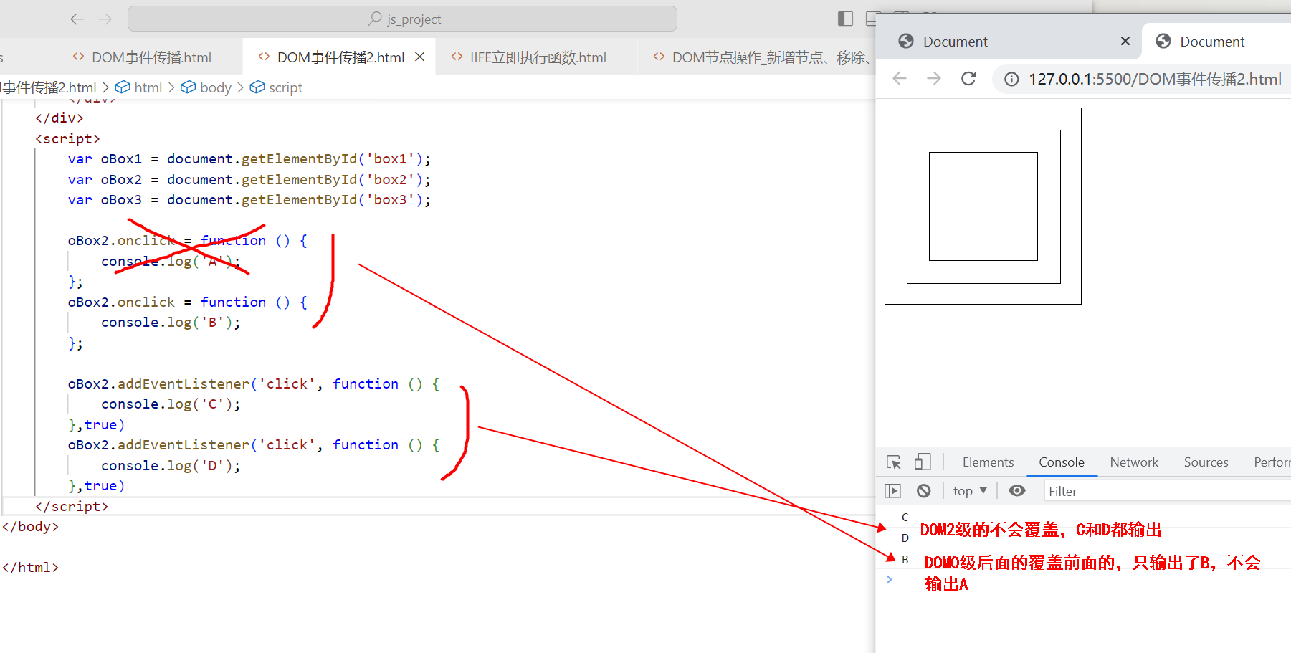Open the Performance panel in DevTools
The width and height of the screenshot is (1291, 653).
coord(1272,462)
